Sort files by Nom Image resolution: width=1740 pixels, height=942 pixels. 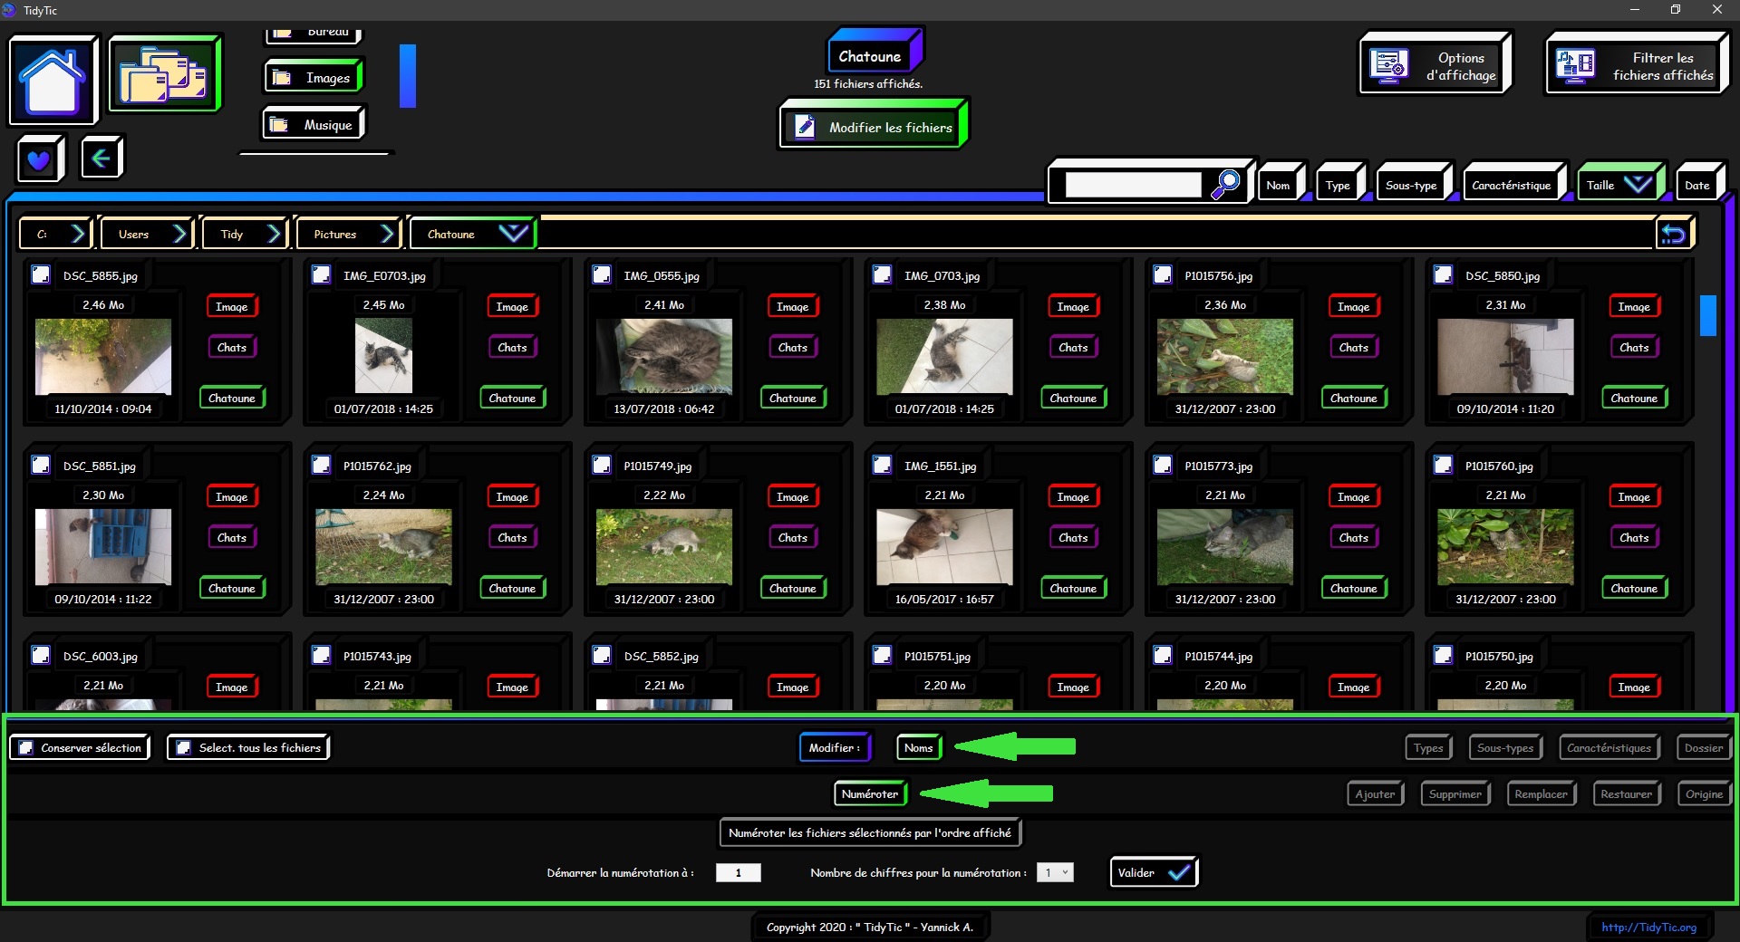pos(1279,185)
